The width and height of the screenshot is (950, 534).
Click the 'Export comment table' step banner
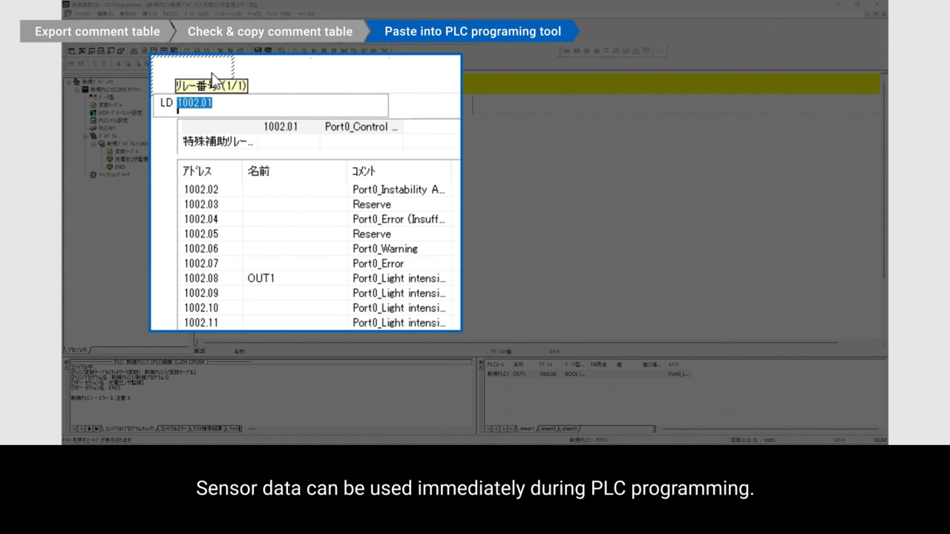(96, 31)
